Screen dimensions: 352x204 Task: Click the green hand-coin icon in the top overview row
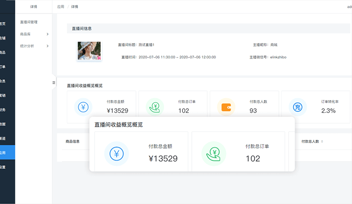[155, 107]
